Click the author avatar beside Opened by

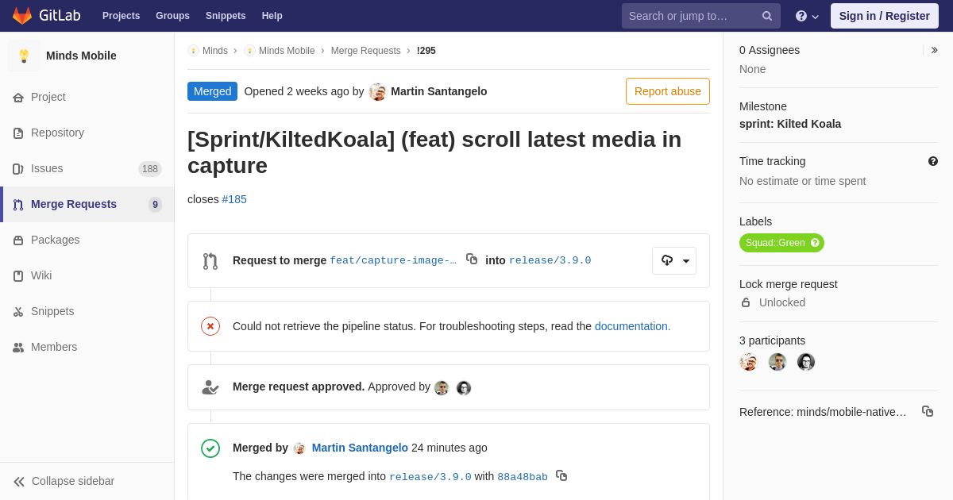pyautogui.click(x=378, y=92)
